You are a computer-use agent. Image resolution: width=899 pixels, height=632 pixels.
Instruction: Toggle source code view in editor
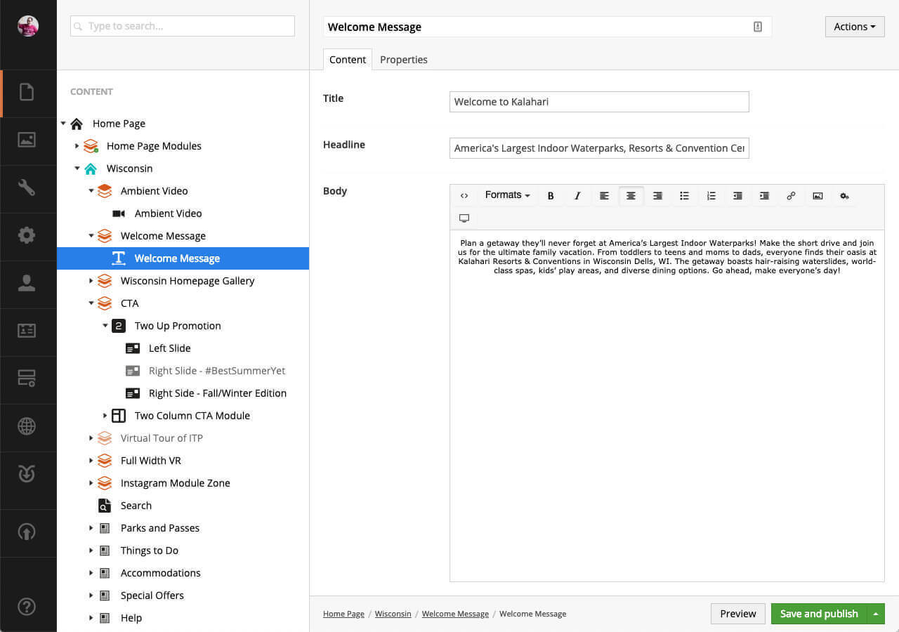point(464,196)
